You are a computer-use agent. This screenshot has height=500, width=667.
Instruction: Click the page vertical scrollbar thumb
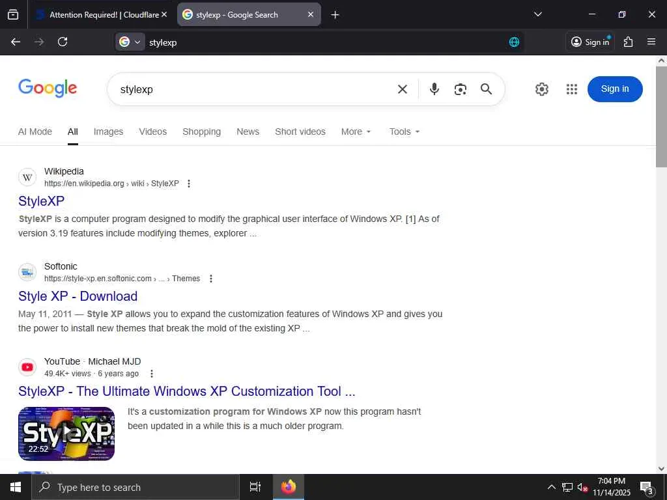tap(661, 117)
